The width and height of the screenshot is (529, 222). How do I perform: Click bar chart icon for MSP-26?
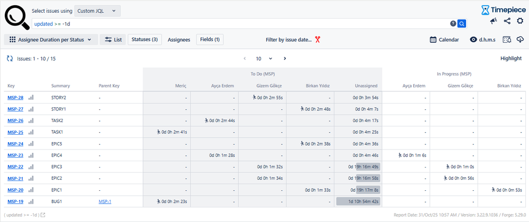coord(31,121)
